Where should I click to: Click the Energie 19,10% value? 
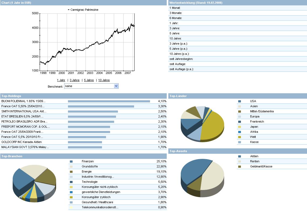(x=161, y=171)
